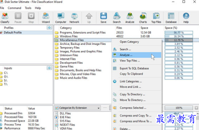Sort by the Space column header
Screen dimensions: 199x130
(x=144, y=28)
